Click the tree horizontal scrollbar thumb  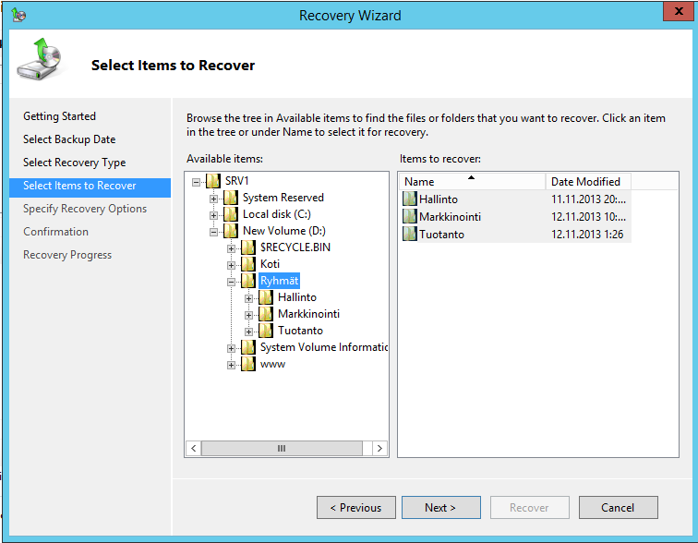coord(282,448)
